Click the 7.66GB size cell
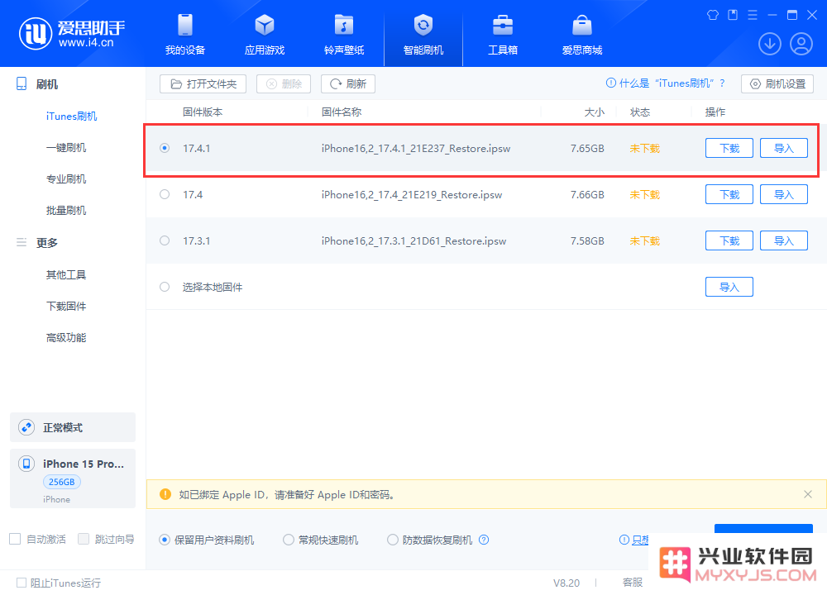Image resolution: width=827 pixels, height=595 pixels. (x=587, y=195)
